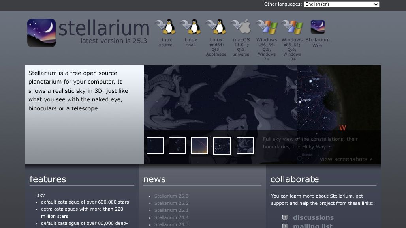The image size is (406, 228).
Task: Click the Linux source penguin download icon
Action: click(x=165, y=26)
